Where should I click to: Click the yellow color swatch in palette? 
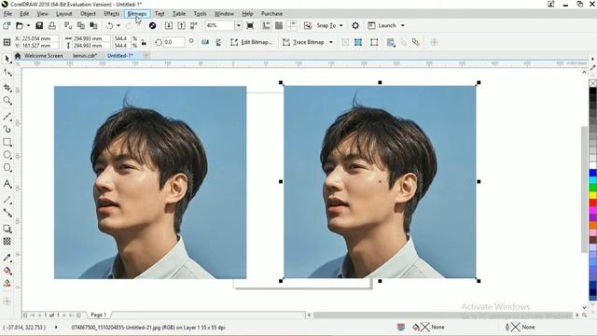click(x=593, y=195)
